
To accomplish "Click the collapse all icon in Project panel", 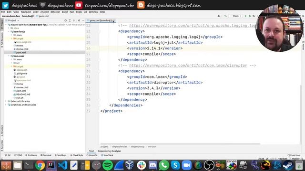I will coord(74,20).
